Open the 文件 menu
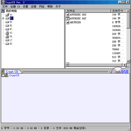 tap(5, 7)
